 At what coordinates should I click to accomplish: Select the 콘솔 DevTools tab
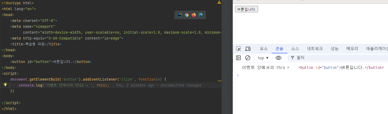[x=279, y=49]
